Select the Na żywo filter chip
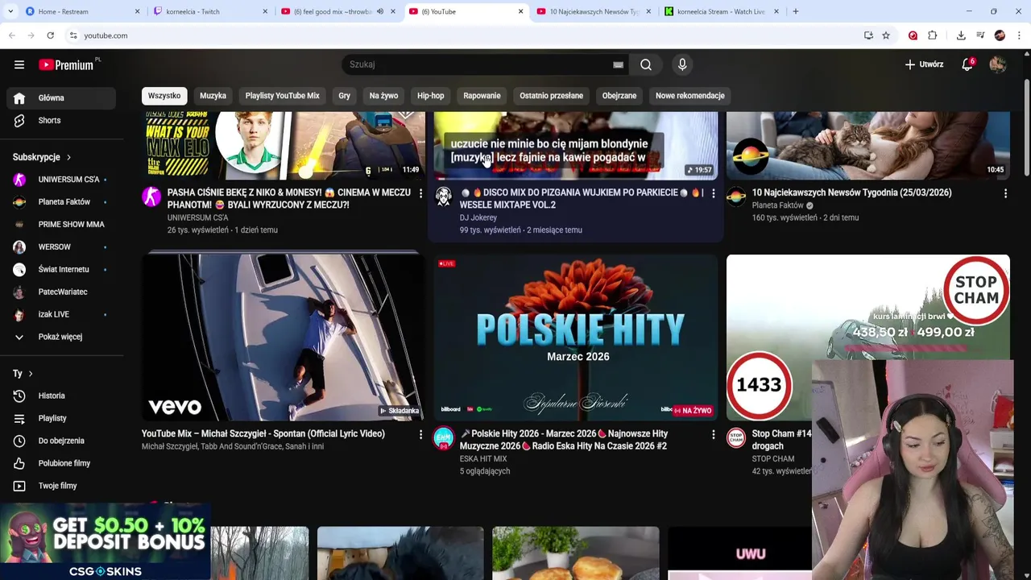The width and height of the screenshot is (1031, 580). [383, 95]
